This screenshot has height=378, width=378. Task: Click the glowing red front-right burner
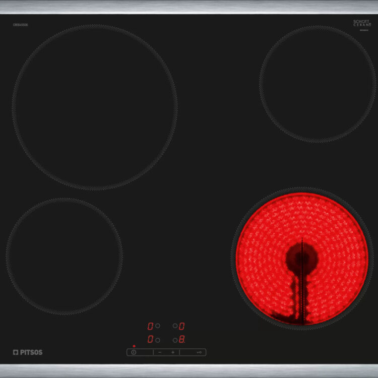[301, 258]
